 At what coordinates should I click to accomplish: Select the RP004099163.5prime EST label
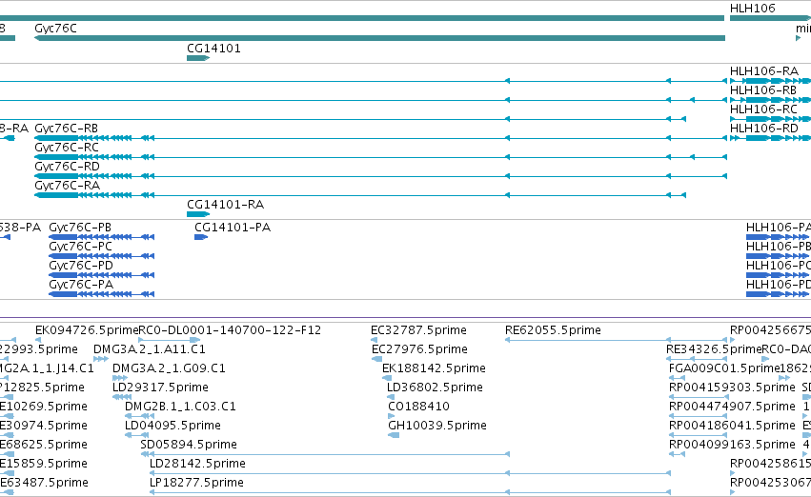coord(732,445)
